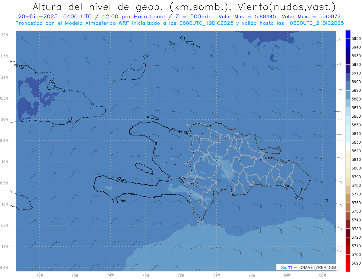Screen dimensions: 362x279
Task: Click the 'SisTT - ONAMET/REP.DOM.' label box
Action: point(307,267)
